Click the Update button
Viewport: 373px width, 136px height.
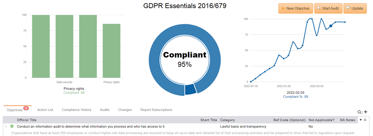point(355,8)
